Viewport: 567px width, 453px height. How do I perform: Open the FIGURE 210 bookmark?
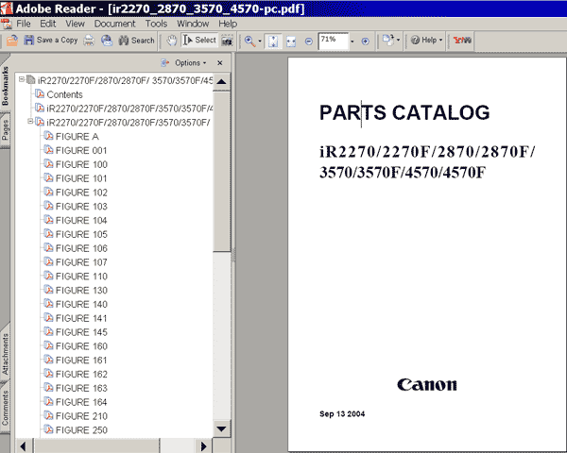pyautogui.click(x=81, y=416)
